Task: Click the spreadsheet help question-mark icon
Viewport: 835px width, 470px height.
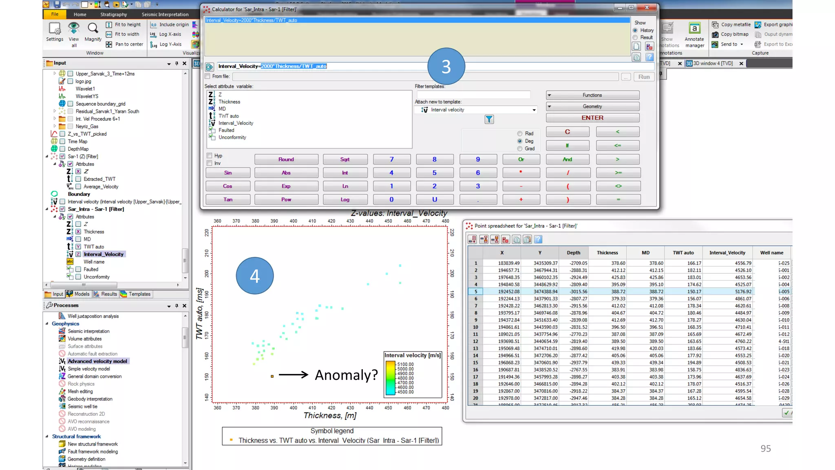Action: tap(538, 239)
